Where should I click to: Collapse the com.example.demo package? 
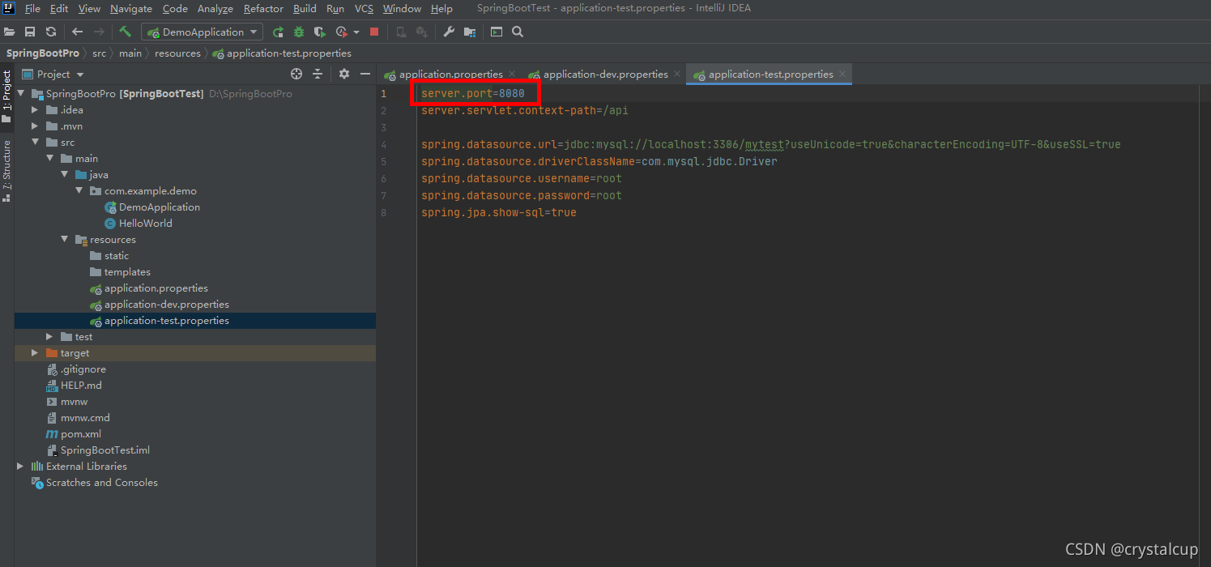coord(79,190)
